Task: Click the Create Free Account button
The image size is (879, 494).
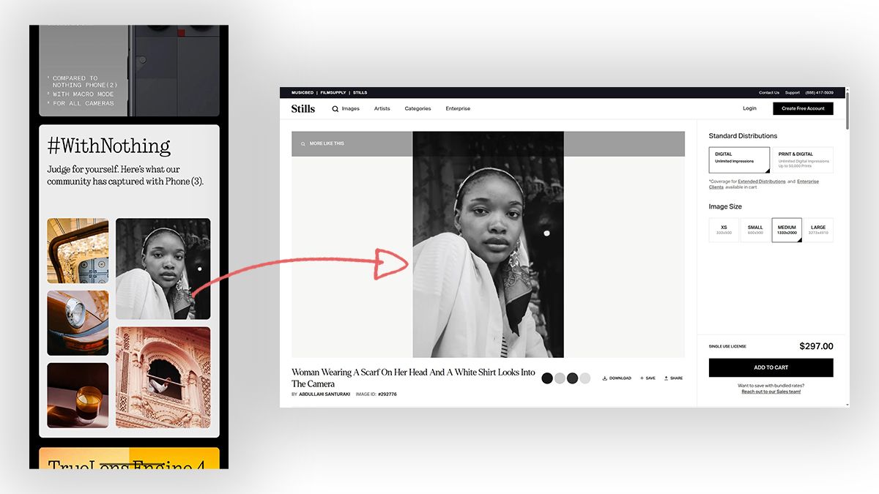Action: tap(803, 108)
